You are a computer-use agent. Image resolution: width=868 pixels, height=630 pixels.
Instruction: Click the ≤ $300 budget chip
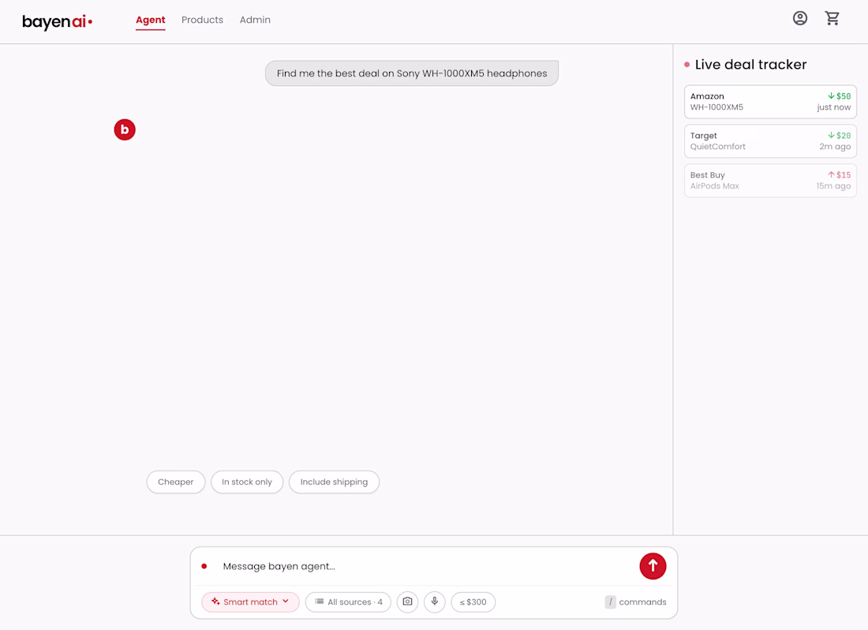pyautogui.click(x=473, y=602)
